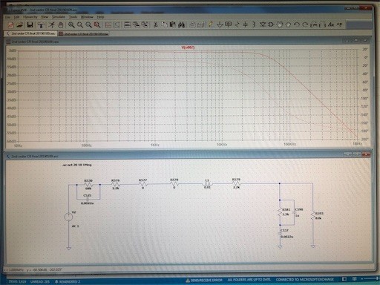
Task: Click the Redo arrow icon
Action: [305, 24]
